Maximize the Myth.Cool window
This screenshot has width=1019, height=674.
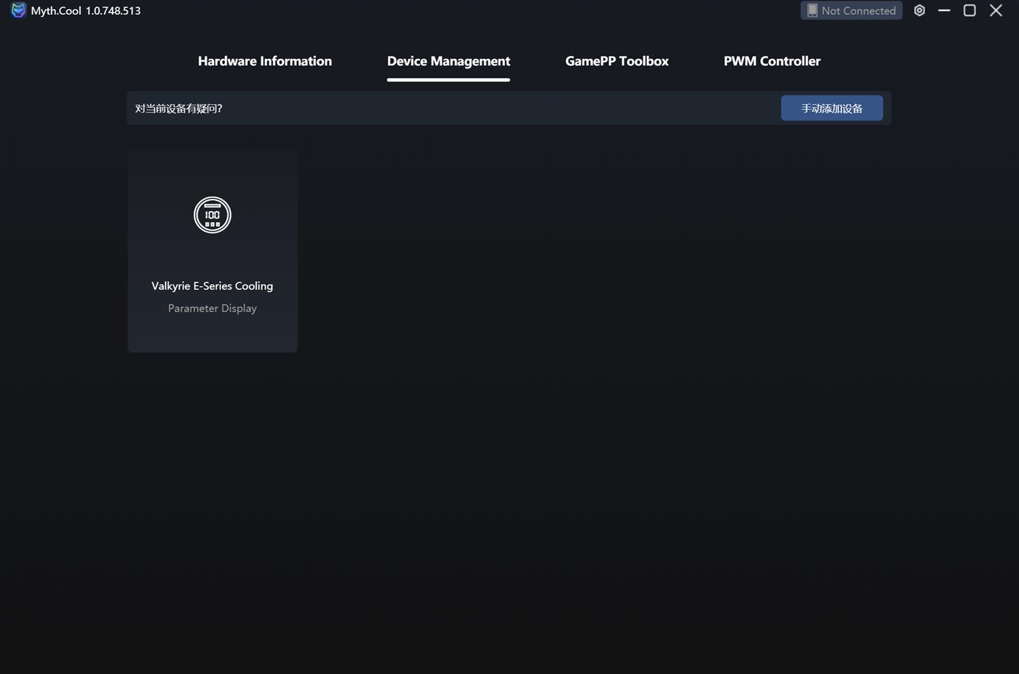click(969, 10)
